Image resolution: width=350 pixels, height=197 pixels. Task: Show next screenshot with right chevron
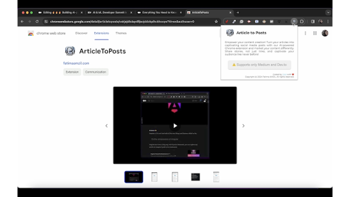click(x=244, y=126)
